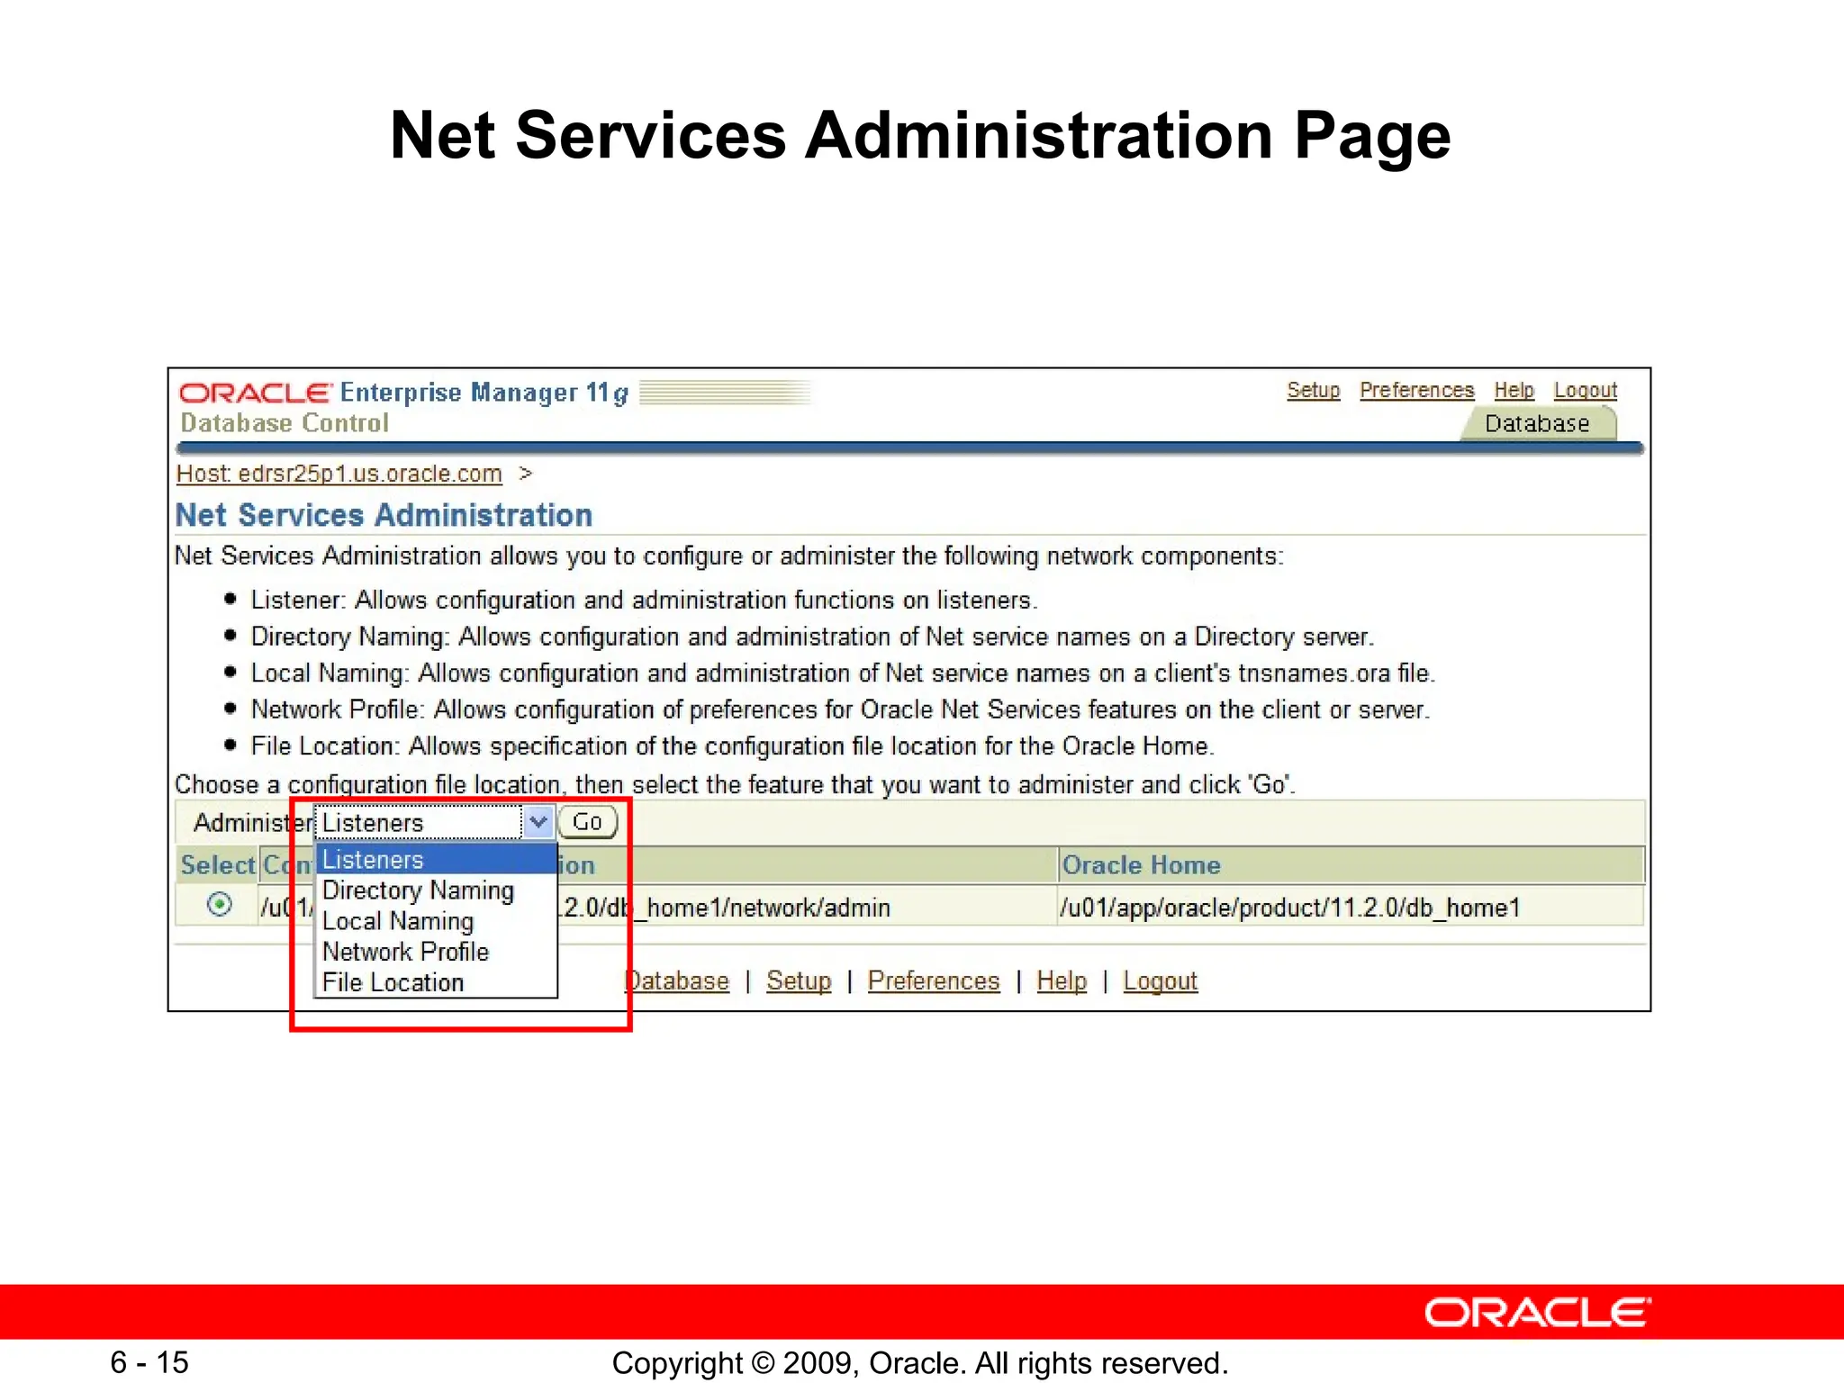Select the radio button for db_home1 row
The image size is (1844, 1383).
[219, 904]
